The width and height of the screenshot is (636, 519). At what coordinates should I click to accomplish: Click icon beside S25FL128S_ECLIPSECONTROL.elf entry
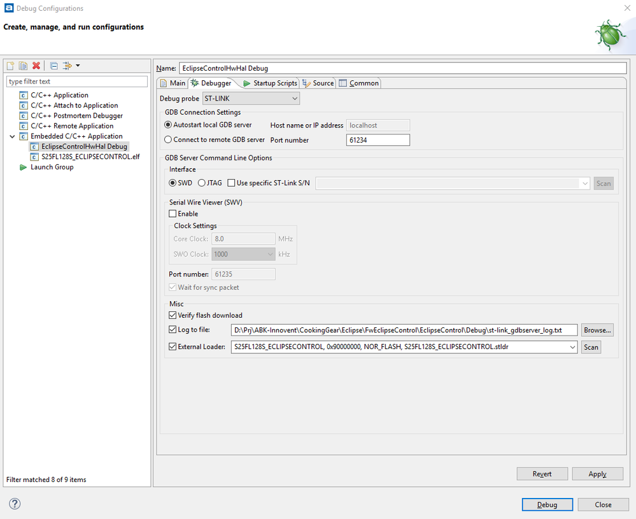pos(34,157)
